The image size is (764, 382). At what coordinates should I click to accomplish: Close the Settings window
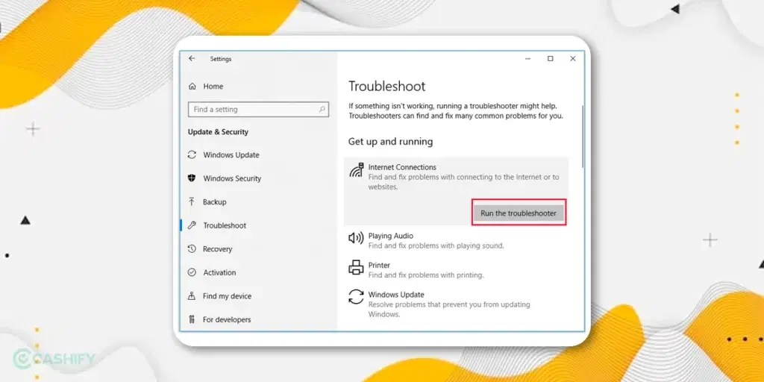[573, 58]
